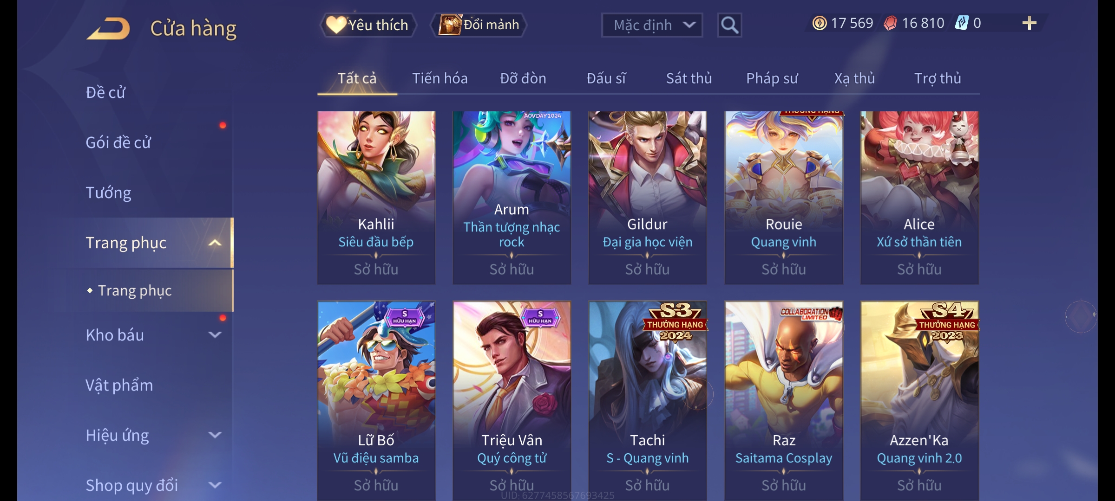Click the gold coin balance icon

point(820,23)
